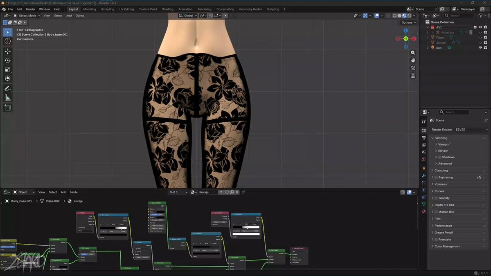491x276 pixels.
Task: Click the Slot 1 material slot selector
Action: [x=178, y=192]
